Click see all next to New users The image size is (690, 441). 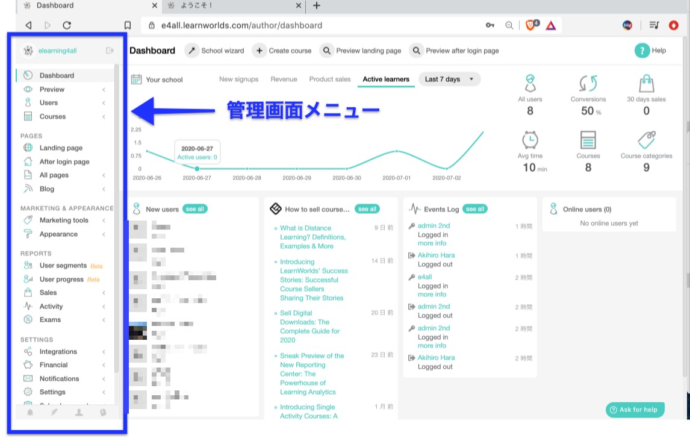click(x=194, y=209)
